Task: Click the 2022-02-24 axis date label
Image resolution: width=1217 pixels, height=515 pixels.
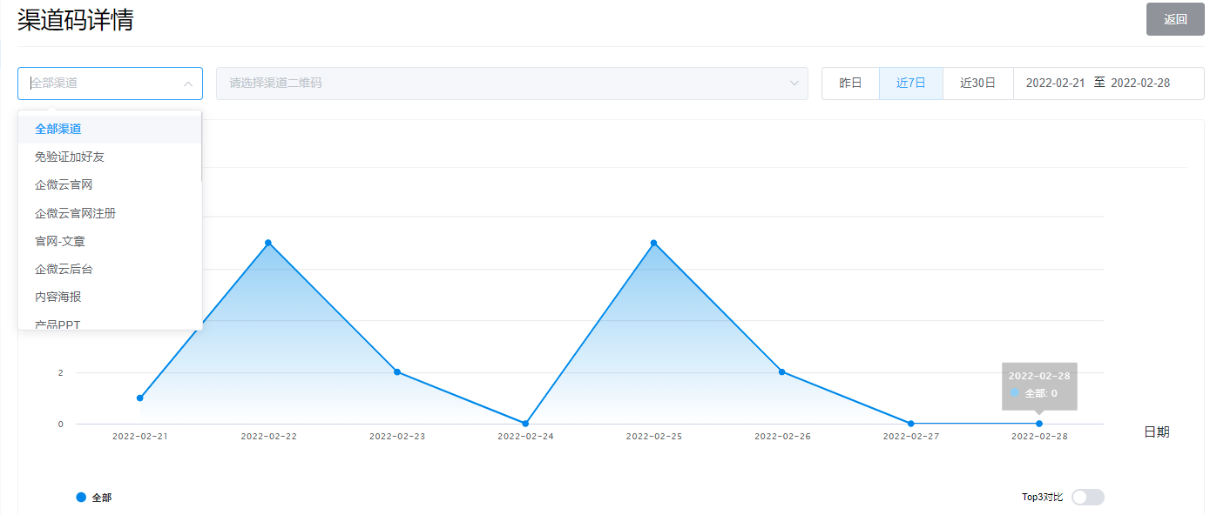Action: coord(525,437)
